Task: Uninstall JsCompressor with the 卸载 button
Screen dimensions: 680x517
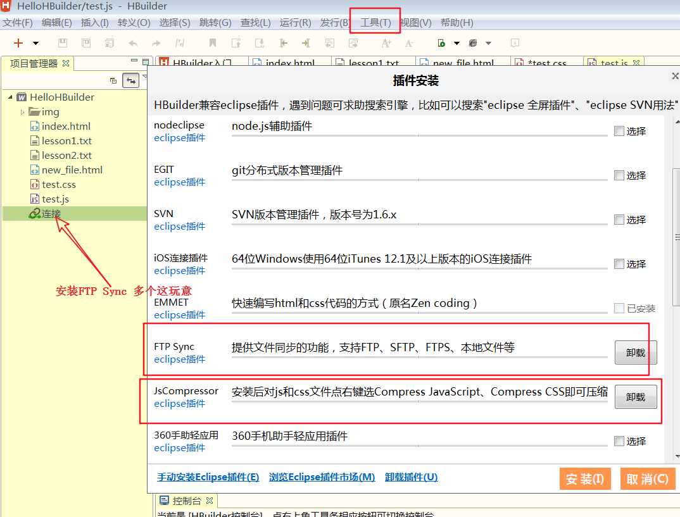Action: click(x=636, y=397)
